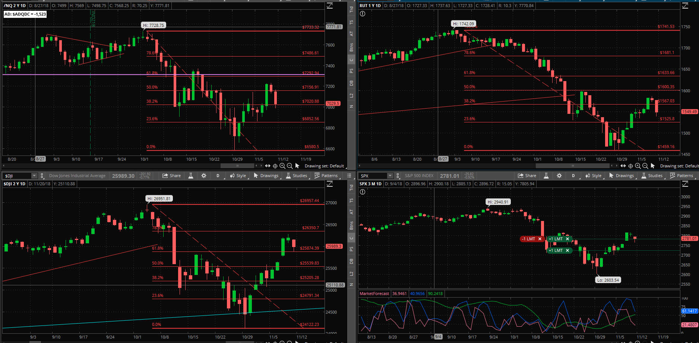Open the info icon in the RUT chart
The image size is (699, 343).
363,14
